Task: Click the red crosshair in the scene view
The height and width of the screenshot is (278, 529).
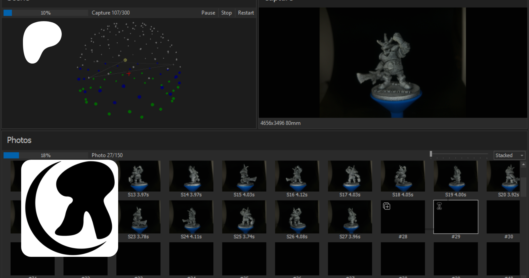Action: tap(129, 74)
